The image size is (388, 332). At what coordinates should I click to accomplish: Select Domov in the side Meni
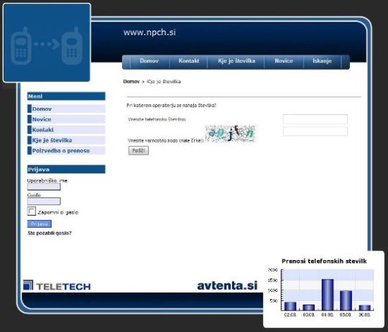(x=66, y=109)
